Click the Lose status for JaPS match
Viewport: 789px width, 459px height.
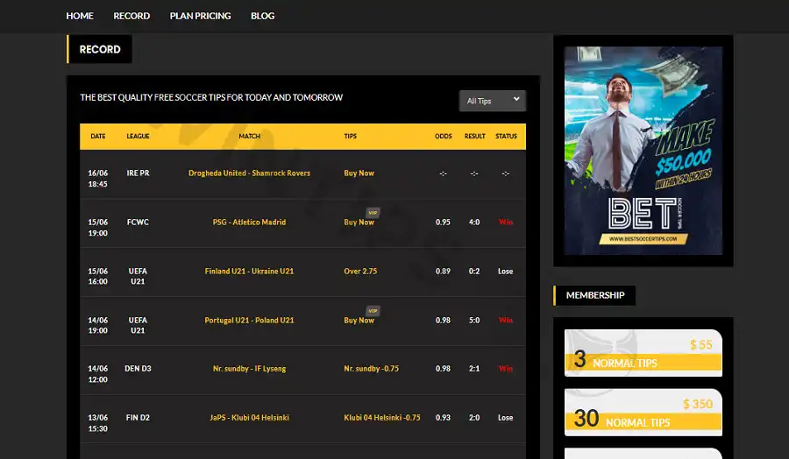pos(505,417)
